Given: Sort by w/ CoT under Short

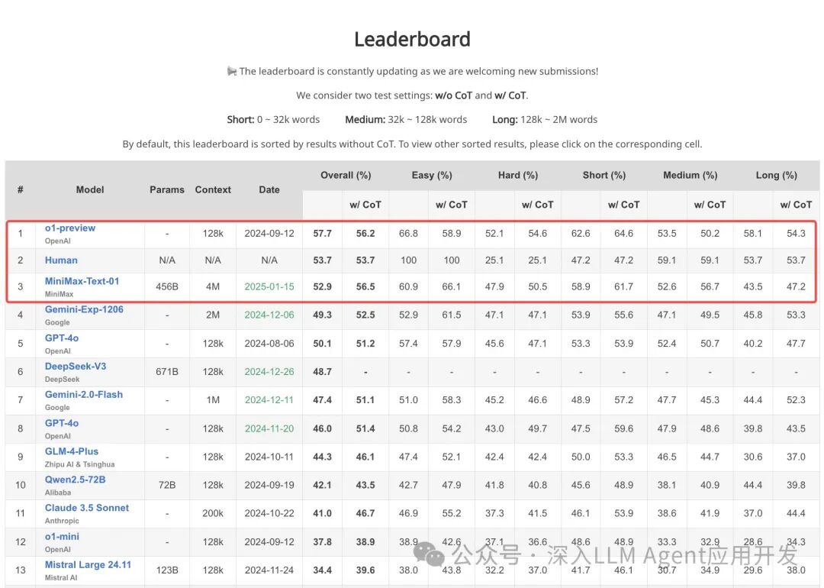Looking at the screenshot, I should pos(624,205).
